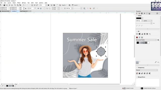The width and height of the screenshot is (161, 90).
Task: Click the Export icon in the standard toolbar
Action: point(35,5)
